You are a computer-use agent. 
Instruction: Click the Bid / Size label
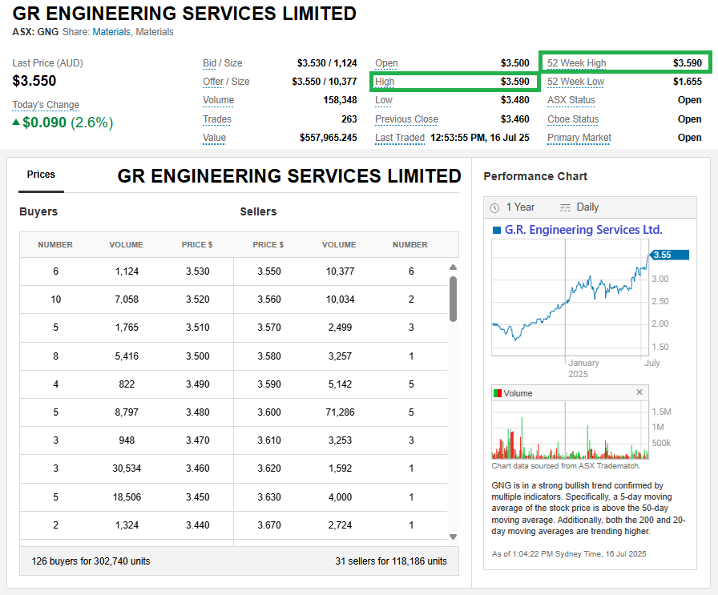click(x=222, y=63)
